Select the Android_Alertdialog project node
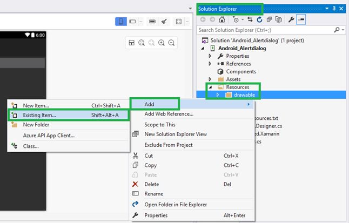This screenshot has height=223, width=349. (x=242, y=48)
